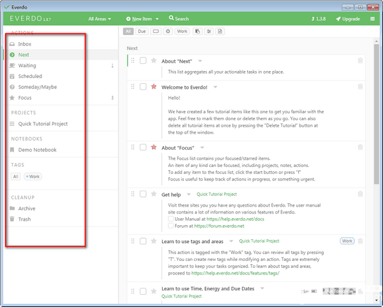Open the help.everdo.net/docs link
This screenshot has height=307, width=383.
(x=236, y=219)
